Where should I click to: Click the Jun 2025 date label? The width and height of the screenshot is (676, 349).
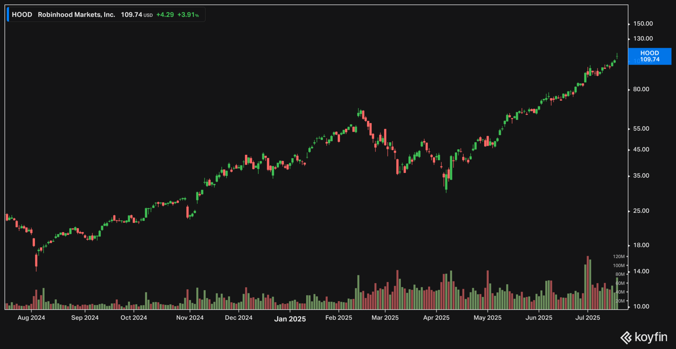pyautogui.click(x=539, y=318)
